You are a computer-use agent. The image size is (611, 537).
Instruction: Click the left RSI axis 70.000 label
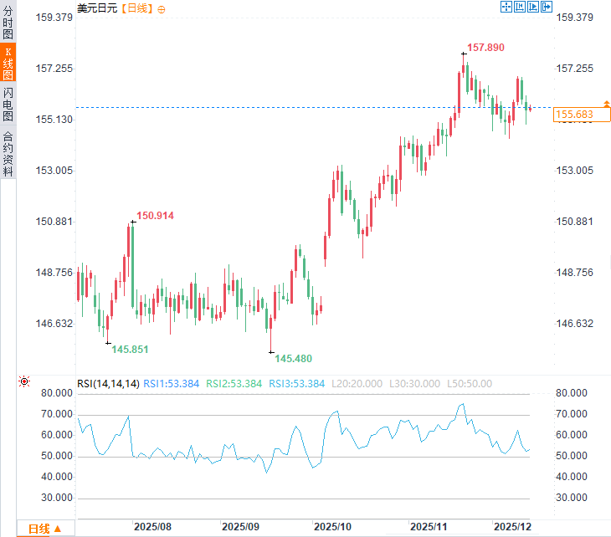(57, 414)
